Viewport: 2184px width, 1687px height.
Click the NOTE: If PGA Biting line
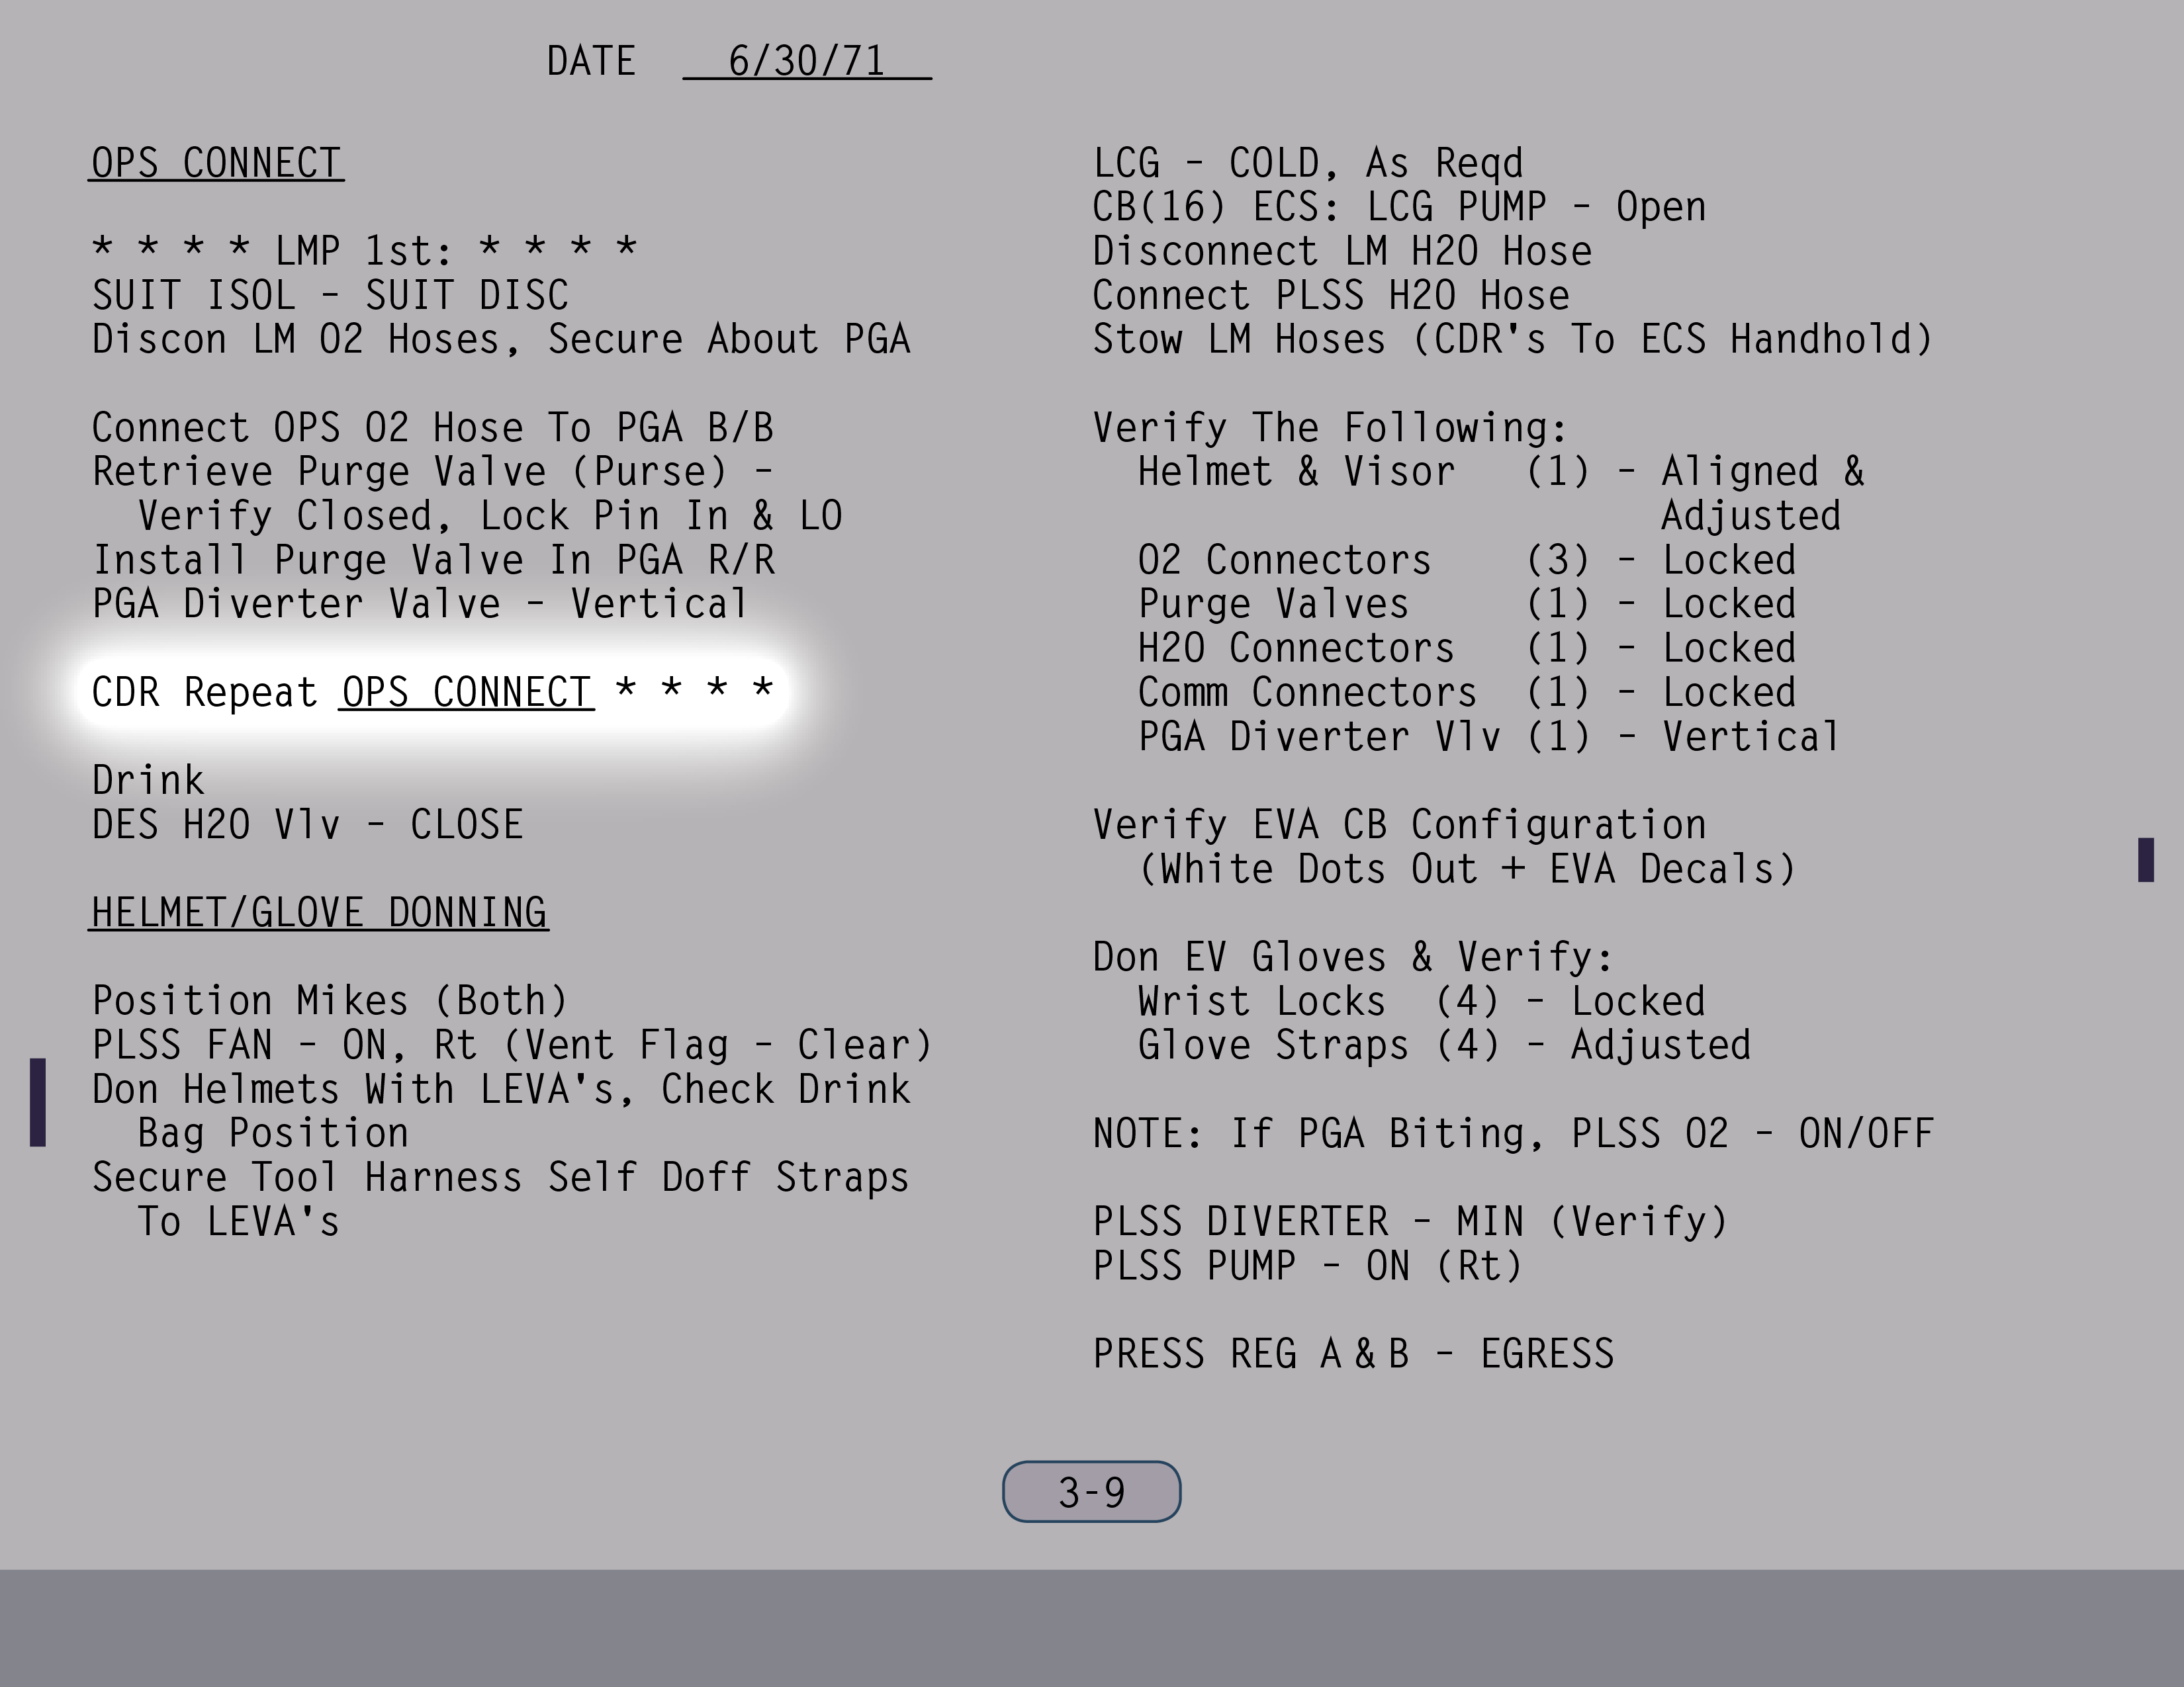pos(1512,1135)
